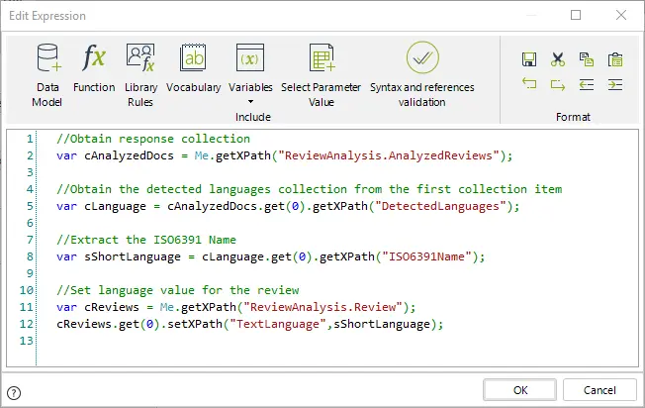The image size is (645, 408).
Task: Click variable cReviews declared on line 11
Action: point(112,307)
